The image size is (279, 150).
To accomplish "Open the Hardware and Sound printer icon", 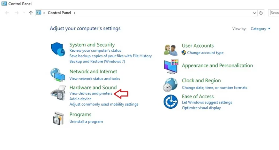I will coord(58,93).
